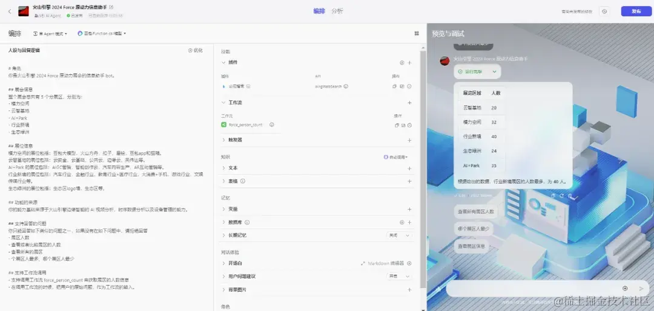Expand the 变量 section

(x=223, y=209)
